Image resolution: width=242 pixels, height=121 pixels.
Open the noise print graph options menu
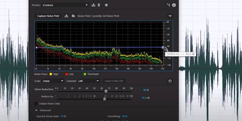pos(170,16)
